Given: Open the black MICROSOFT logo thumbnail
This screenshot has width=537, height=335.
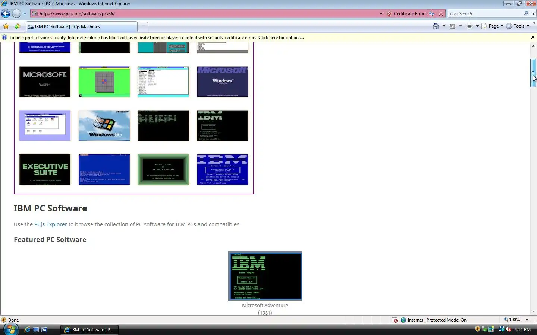Looking at the screenshot, I should click(x=45, y=82).
